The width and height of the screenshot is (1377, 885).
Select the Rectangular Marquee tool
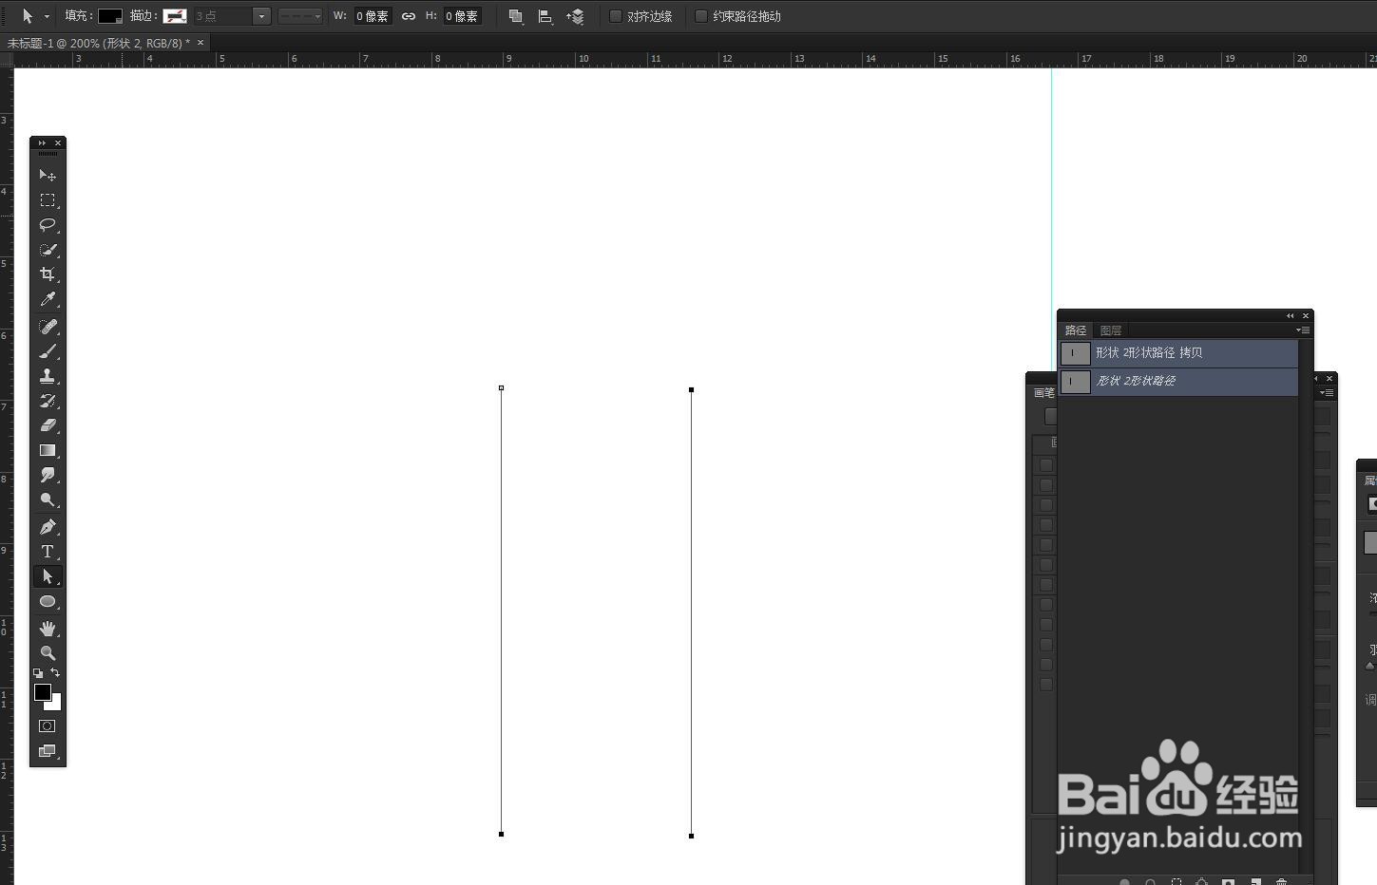[x=48, y=200]
